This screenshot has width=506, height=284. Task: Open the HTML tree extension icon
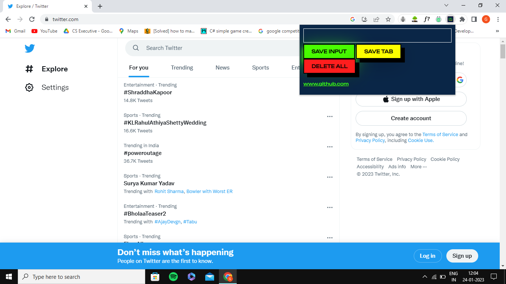click(415, 19)
